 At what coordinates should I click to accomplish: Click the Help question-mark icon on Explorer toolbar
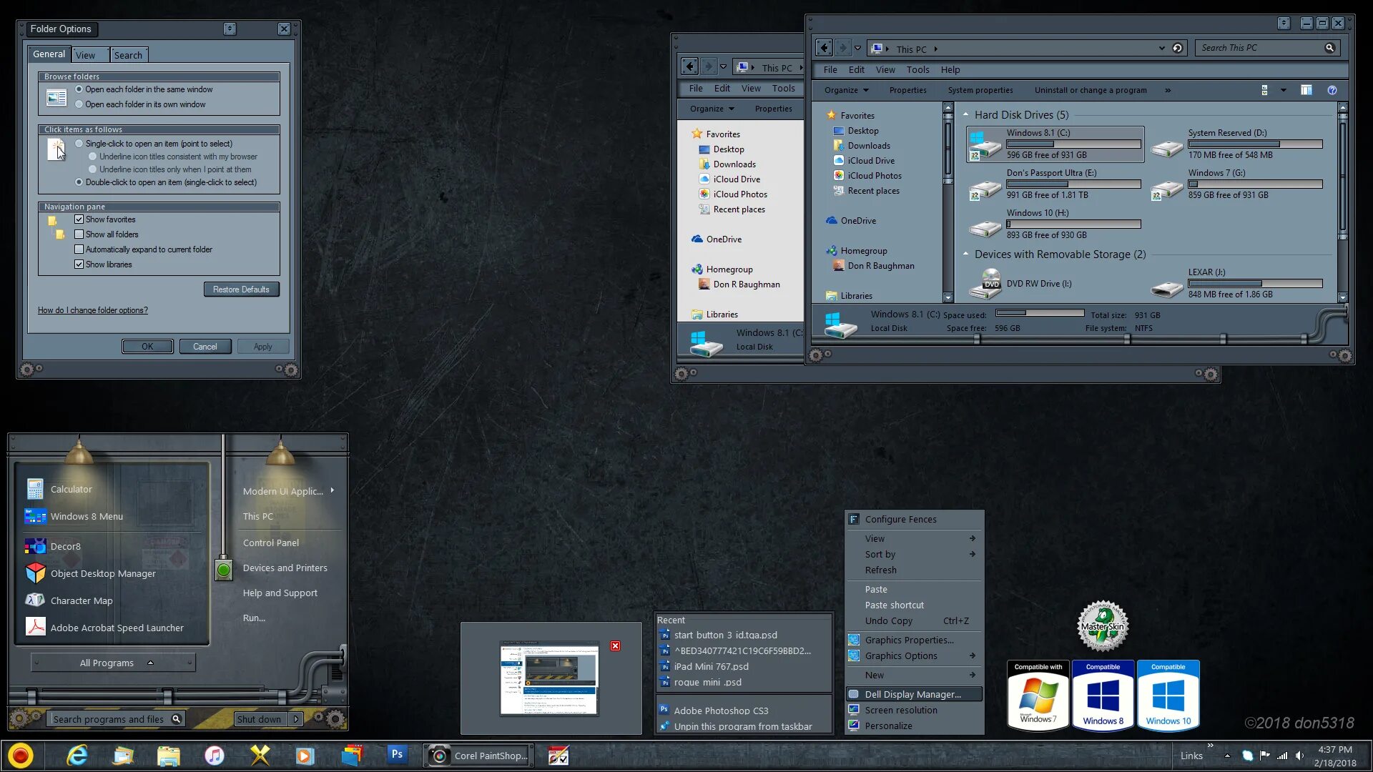1332,90
